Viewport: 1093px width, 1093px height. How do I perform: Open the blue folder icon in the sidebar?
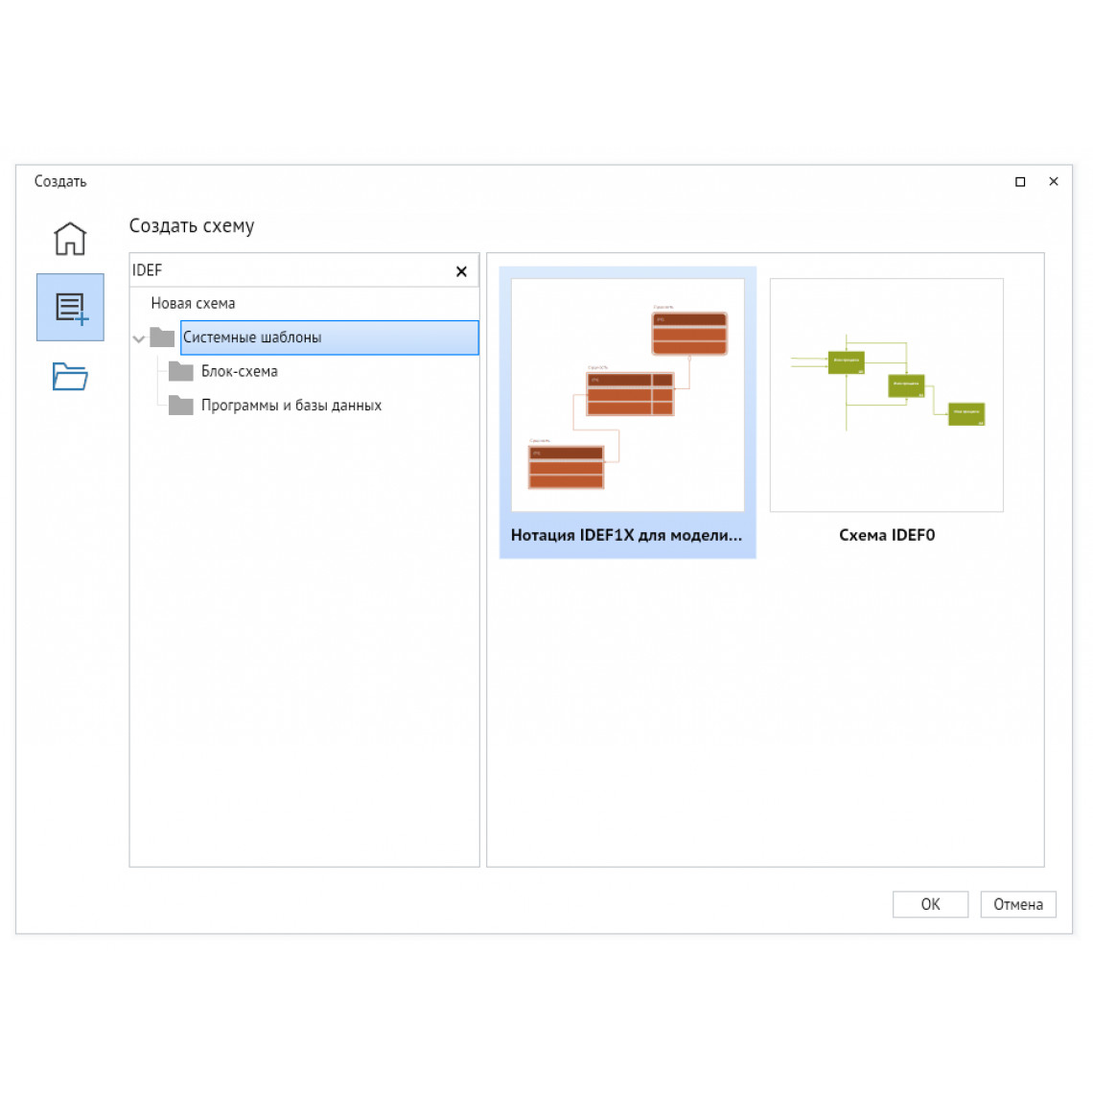point(70,377)
